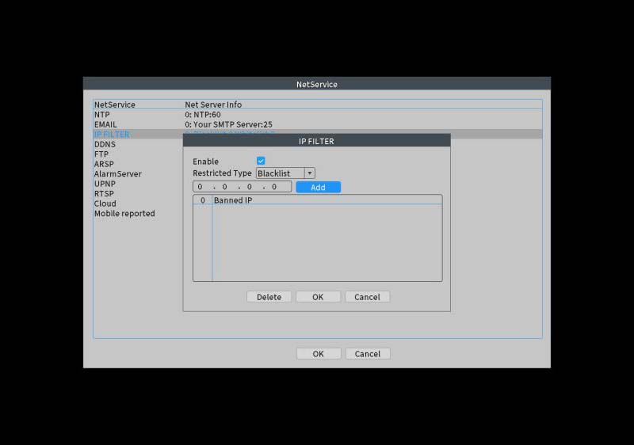Click the Blacklist dropdown arrow
634x445 pixels.
pyautogui.click(x=309, y=173)
